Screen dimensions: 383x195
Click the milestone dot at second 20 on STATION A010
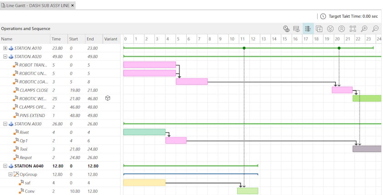[x=339, y=48]
